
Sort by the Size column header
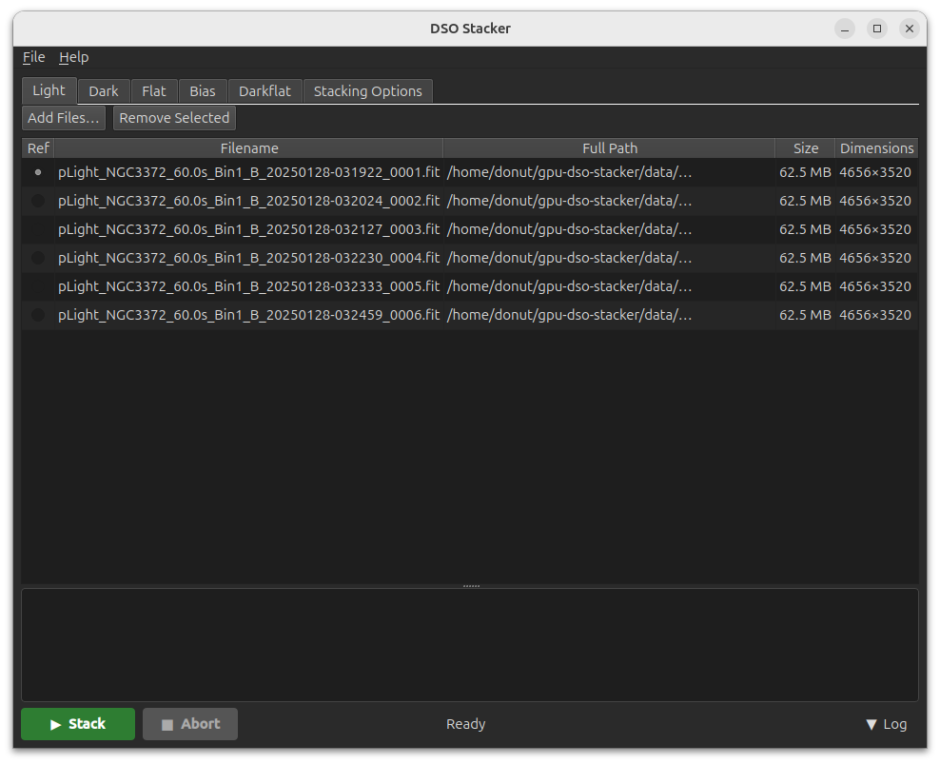click(x=806, y=148)
